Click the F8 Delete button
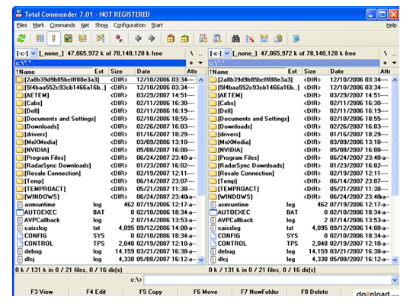413x306 pixels. coord(314,292)
